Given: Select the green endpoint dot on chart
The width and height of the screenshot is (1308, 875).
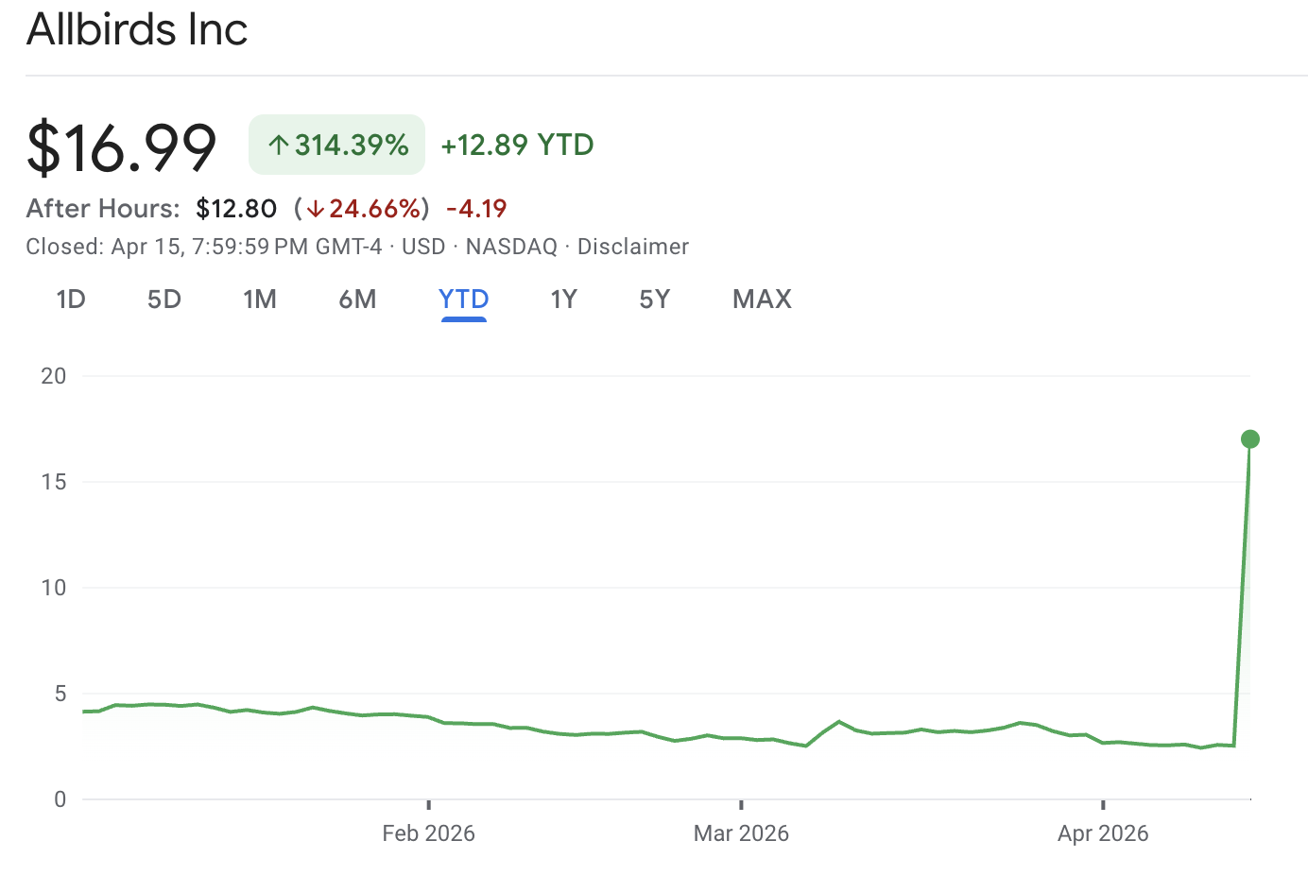Looking at the screenshot, I should point(1250,437).
